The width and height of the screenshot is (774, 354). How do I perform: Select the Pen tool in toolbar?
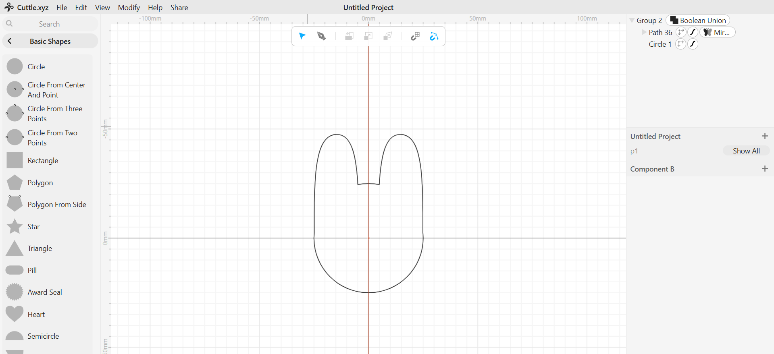321,36
